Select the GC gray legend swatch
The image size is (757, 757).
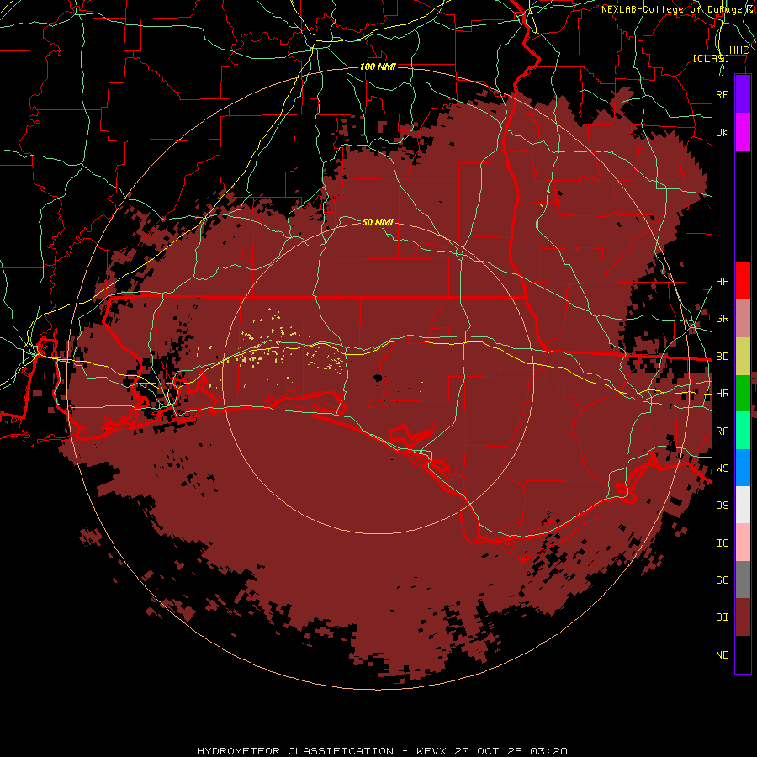click(743, 580)
